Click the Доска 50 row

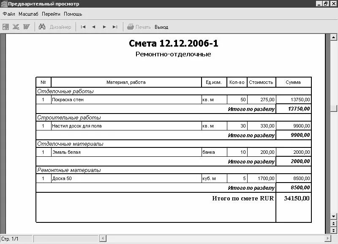[x=174, y=178]
